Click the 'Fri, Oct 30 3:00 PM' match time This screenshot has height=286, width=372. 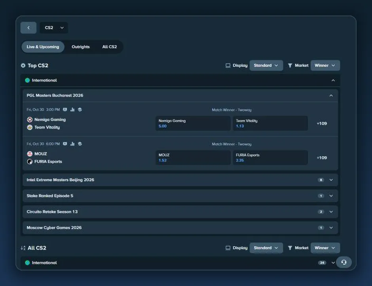coord(43,110)
